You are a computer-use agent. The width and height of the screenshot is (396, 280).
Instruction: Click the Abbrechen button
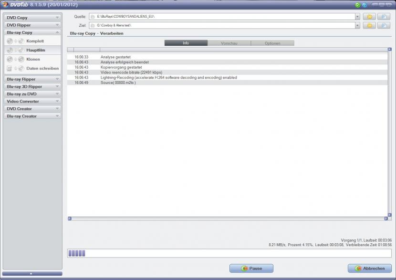point(370,269)
